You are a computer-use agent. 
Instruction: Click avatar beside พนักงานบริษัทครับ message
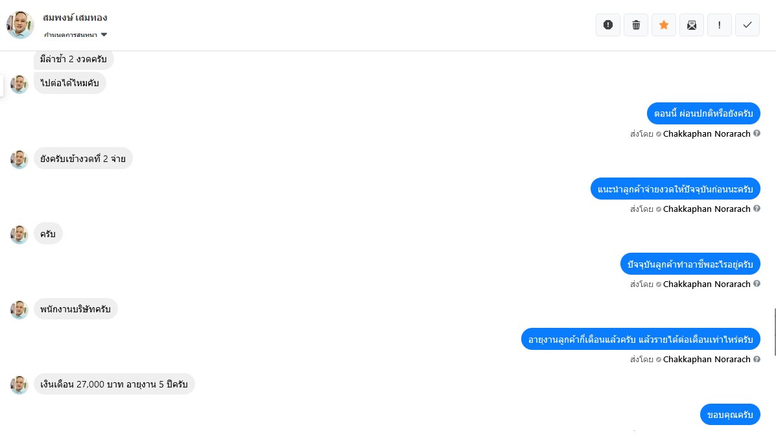click(x=19, y=310)
